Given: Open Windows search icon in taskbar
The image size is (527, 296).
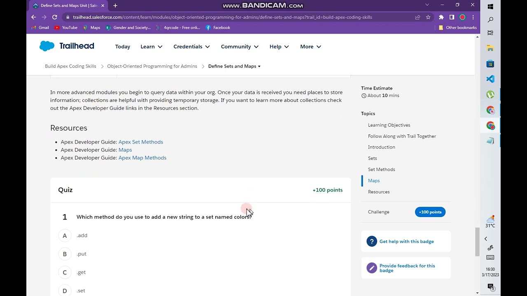Looking at the screenshot, I should point(490,20).
